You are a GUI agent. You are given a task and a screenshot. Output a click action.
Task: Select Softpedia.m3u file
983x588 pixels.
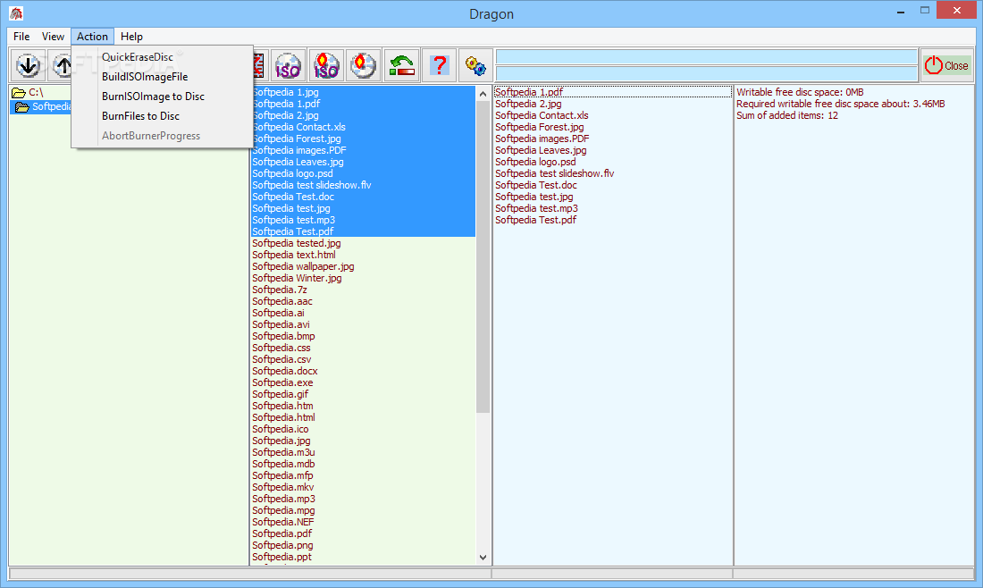tap(283, 452)
